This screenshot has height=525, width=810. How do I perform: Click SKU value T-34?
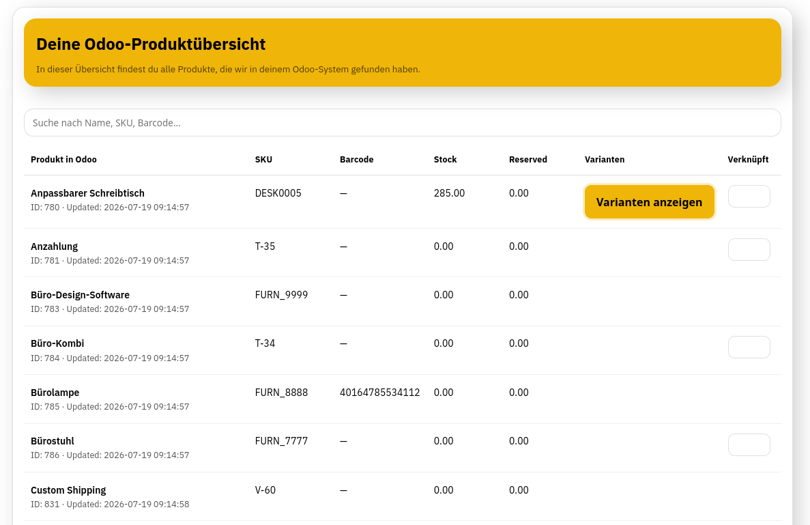[265, 343]
